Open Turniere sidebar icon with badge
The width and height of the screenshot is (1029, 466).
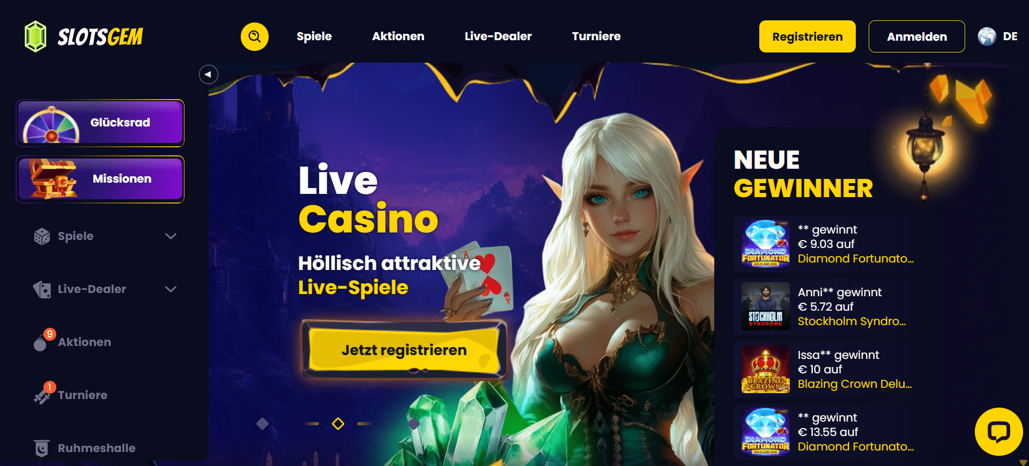pos(42,395)
